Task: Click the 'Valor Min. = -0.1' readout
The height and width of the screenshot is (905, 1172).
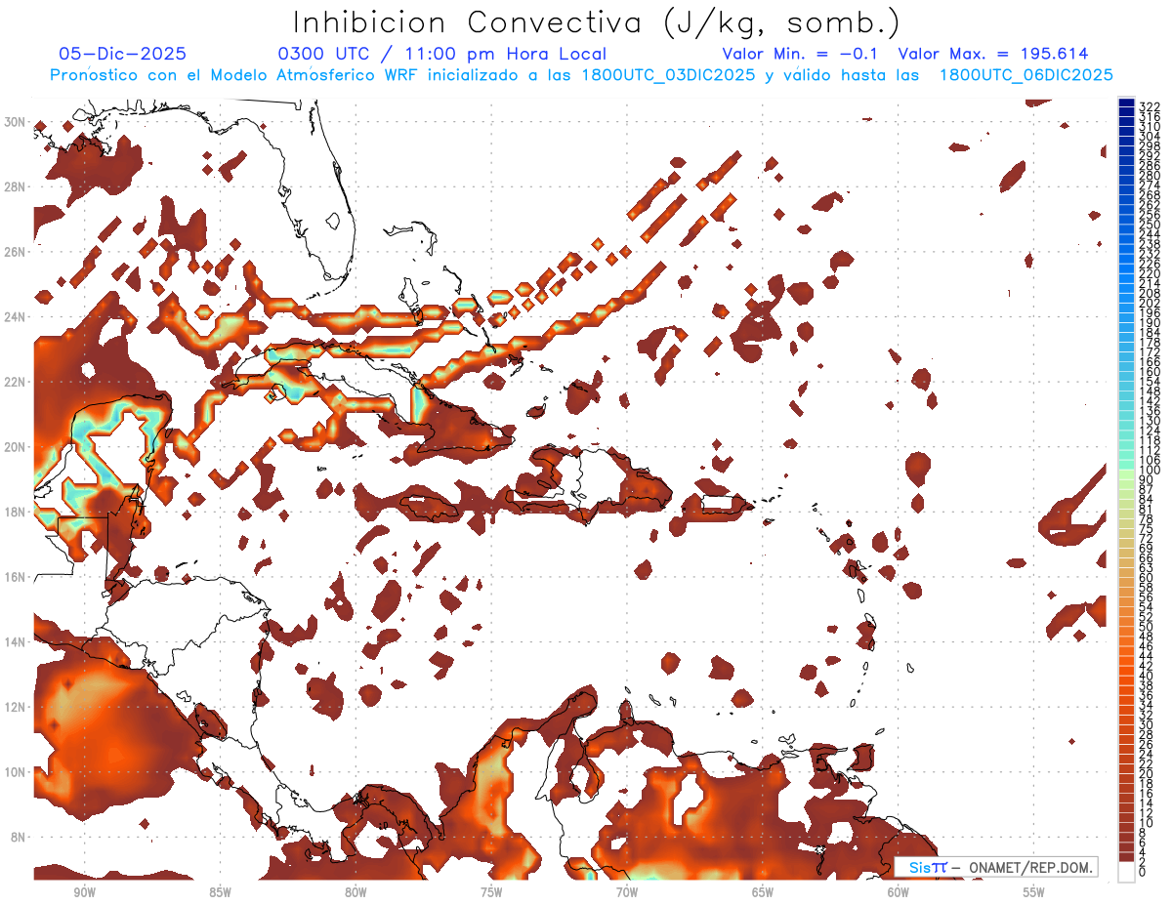Action: pos(800,55)
